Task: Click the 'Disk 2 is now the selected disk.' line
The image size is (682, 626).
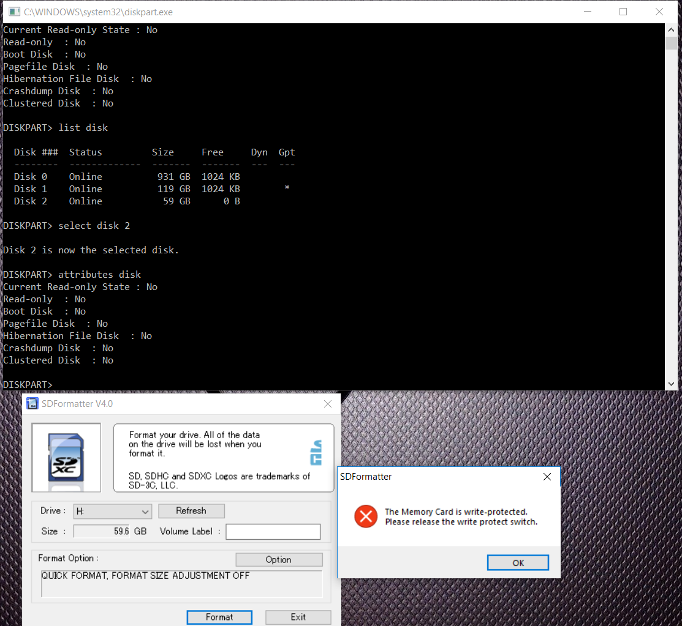Action: pyautogui.click(x=91, y=250)
